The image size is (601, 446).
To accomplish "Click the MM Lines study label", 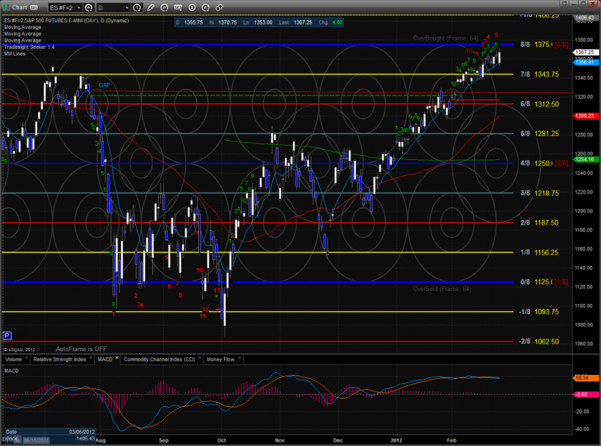I will [15, 53].
